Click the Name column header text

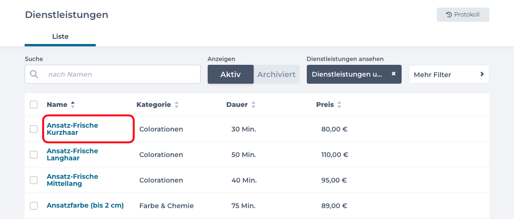57,105
